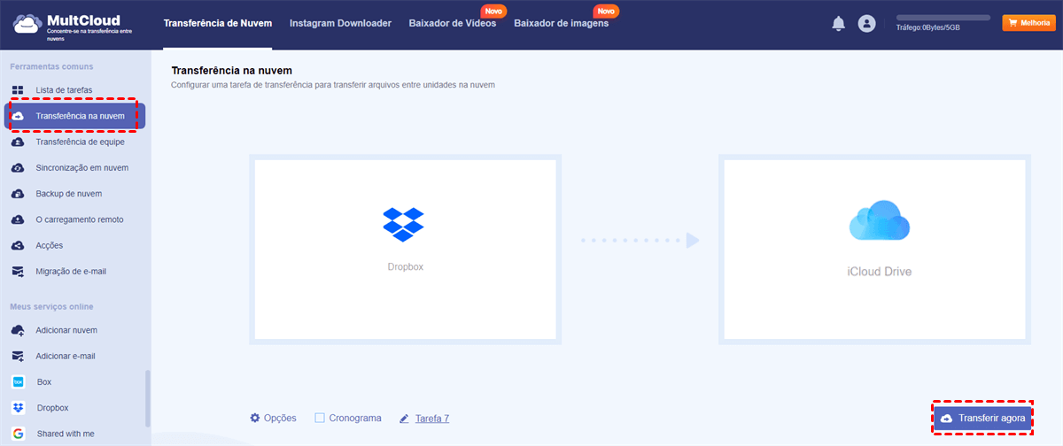Open the Baixador de imagens tab
The height and width of the screenshot is (446, 1063).
click(x=562, y=24)
